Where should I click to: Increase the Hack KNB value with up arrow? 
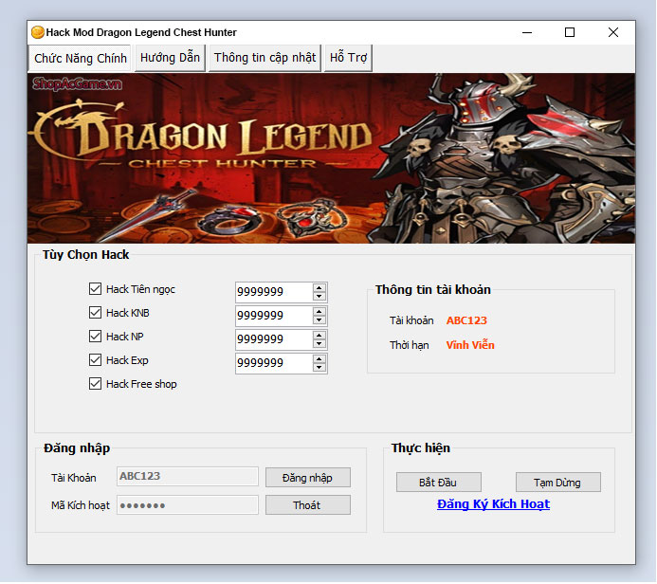pos(319,312)
